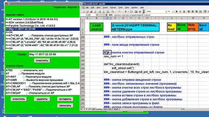Click очистить button below строка field

point(42,60)
